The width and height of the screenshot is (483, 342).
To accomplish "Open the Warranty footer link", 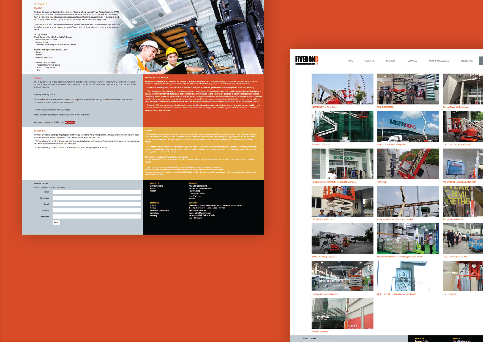I will [153, 216].
